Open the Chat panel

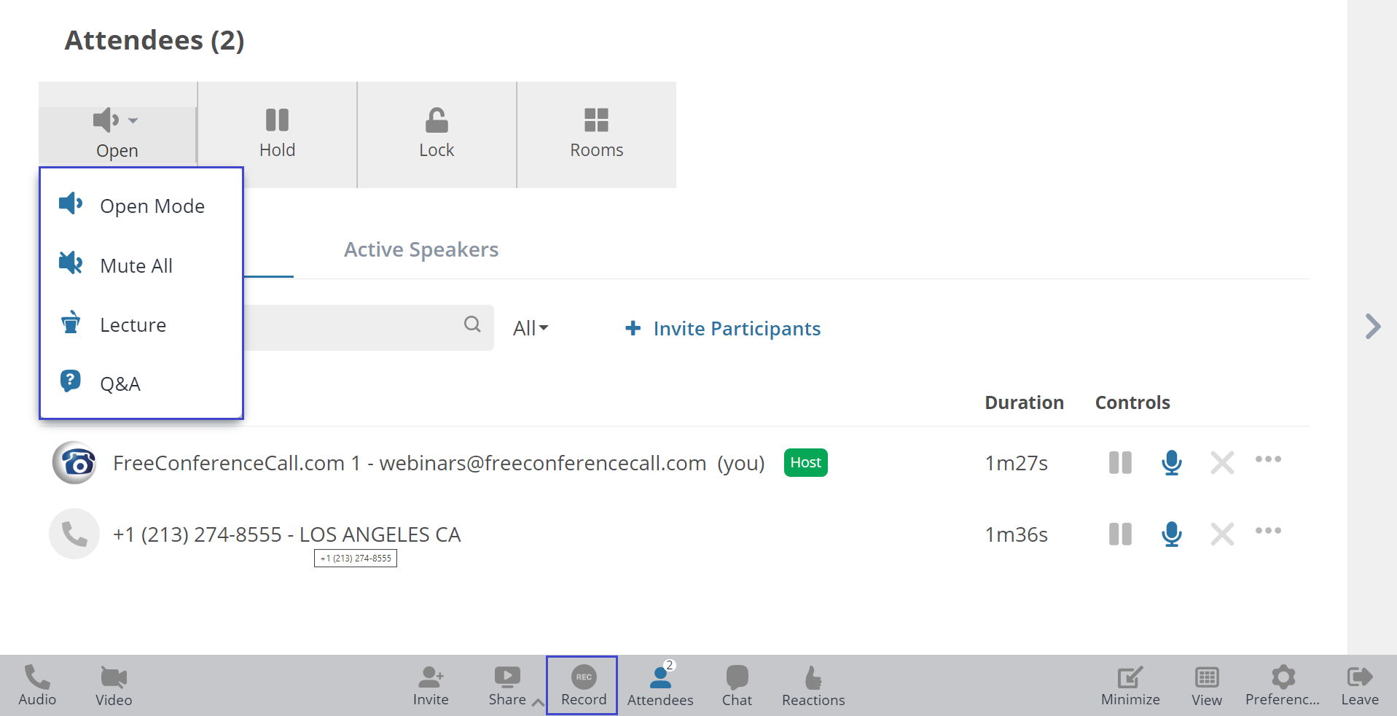pos(737,685)
